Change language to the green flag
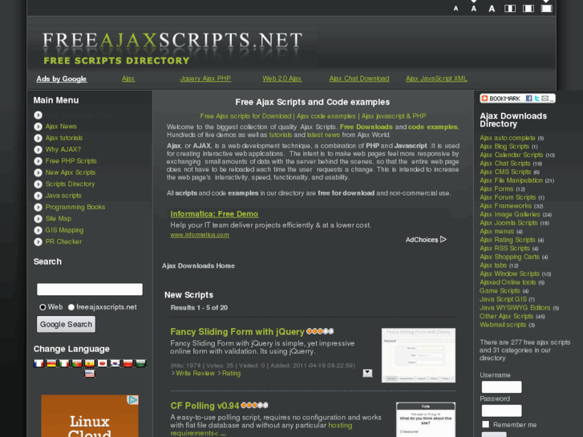The image size is (583, 437). click(140, 363)
